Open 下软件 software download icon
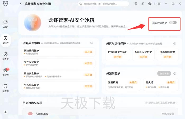 point(5,72)
